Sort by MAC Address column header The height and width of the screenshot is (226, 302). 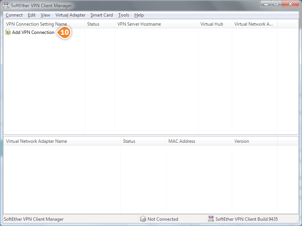pos(199,141)
